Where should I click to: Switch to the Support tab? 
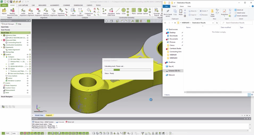pos(49,115)
